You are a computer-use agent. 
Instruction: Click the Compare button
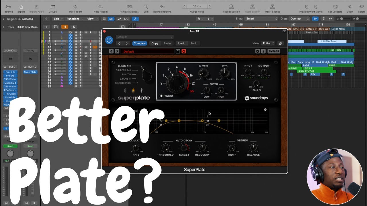(x=139, y=43)
